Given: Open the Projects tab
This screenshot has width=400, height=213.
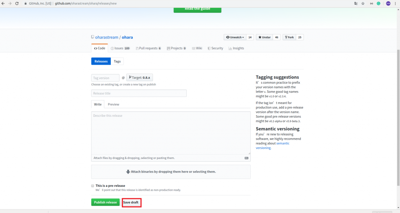Looking at the screenshot, I should pyautogui.click(x=177, y=48).
